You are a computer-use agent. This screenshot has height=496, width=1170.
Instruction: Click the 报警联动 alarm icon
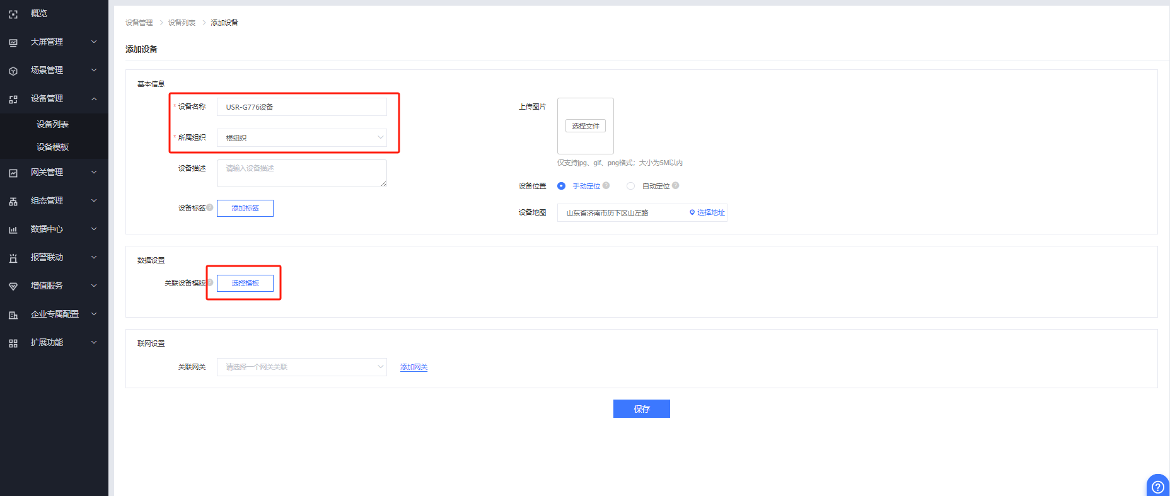pyautogui.click(x=13, y=258)
